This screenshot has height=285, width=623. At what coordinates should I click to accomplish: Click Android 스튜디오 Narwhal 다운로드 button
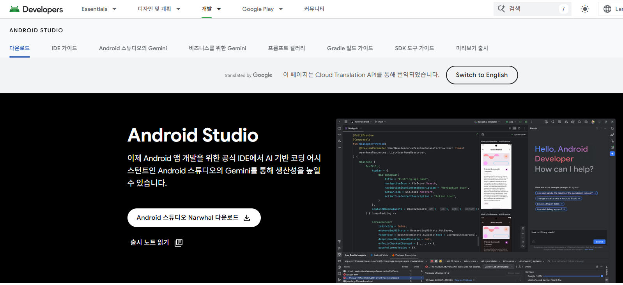pyautogui.click(x=194, y=218)
